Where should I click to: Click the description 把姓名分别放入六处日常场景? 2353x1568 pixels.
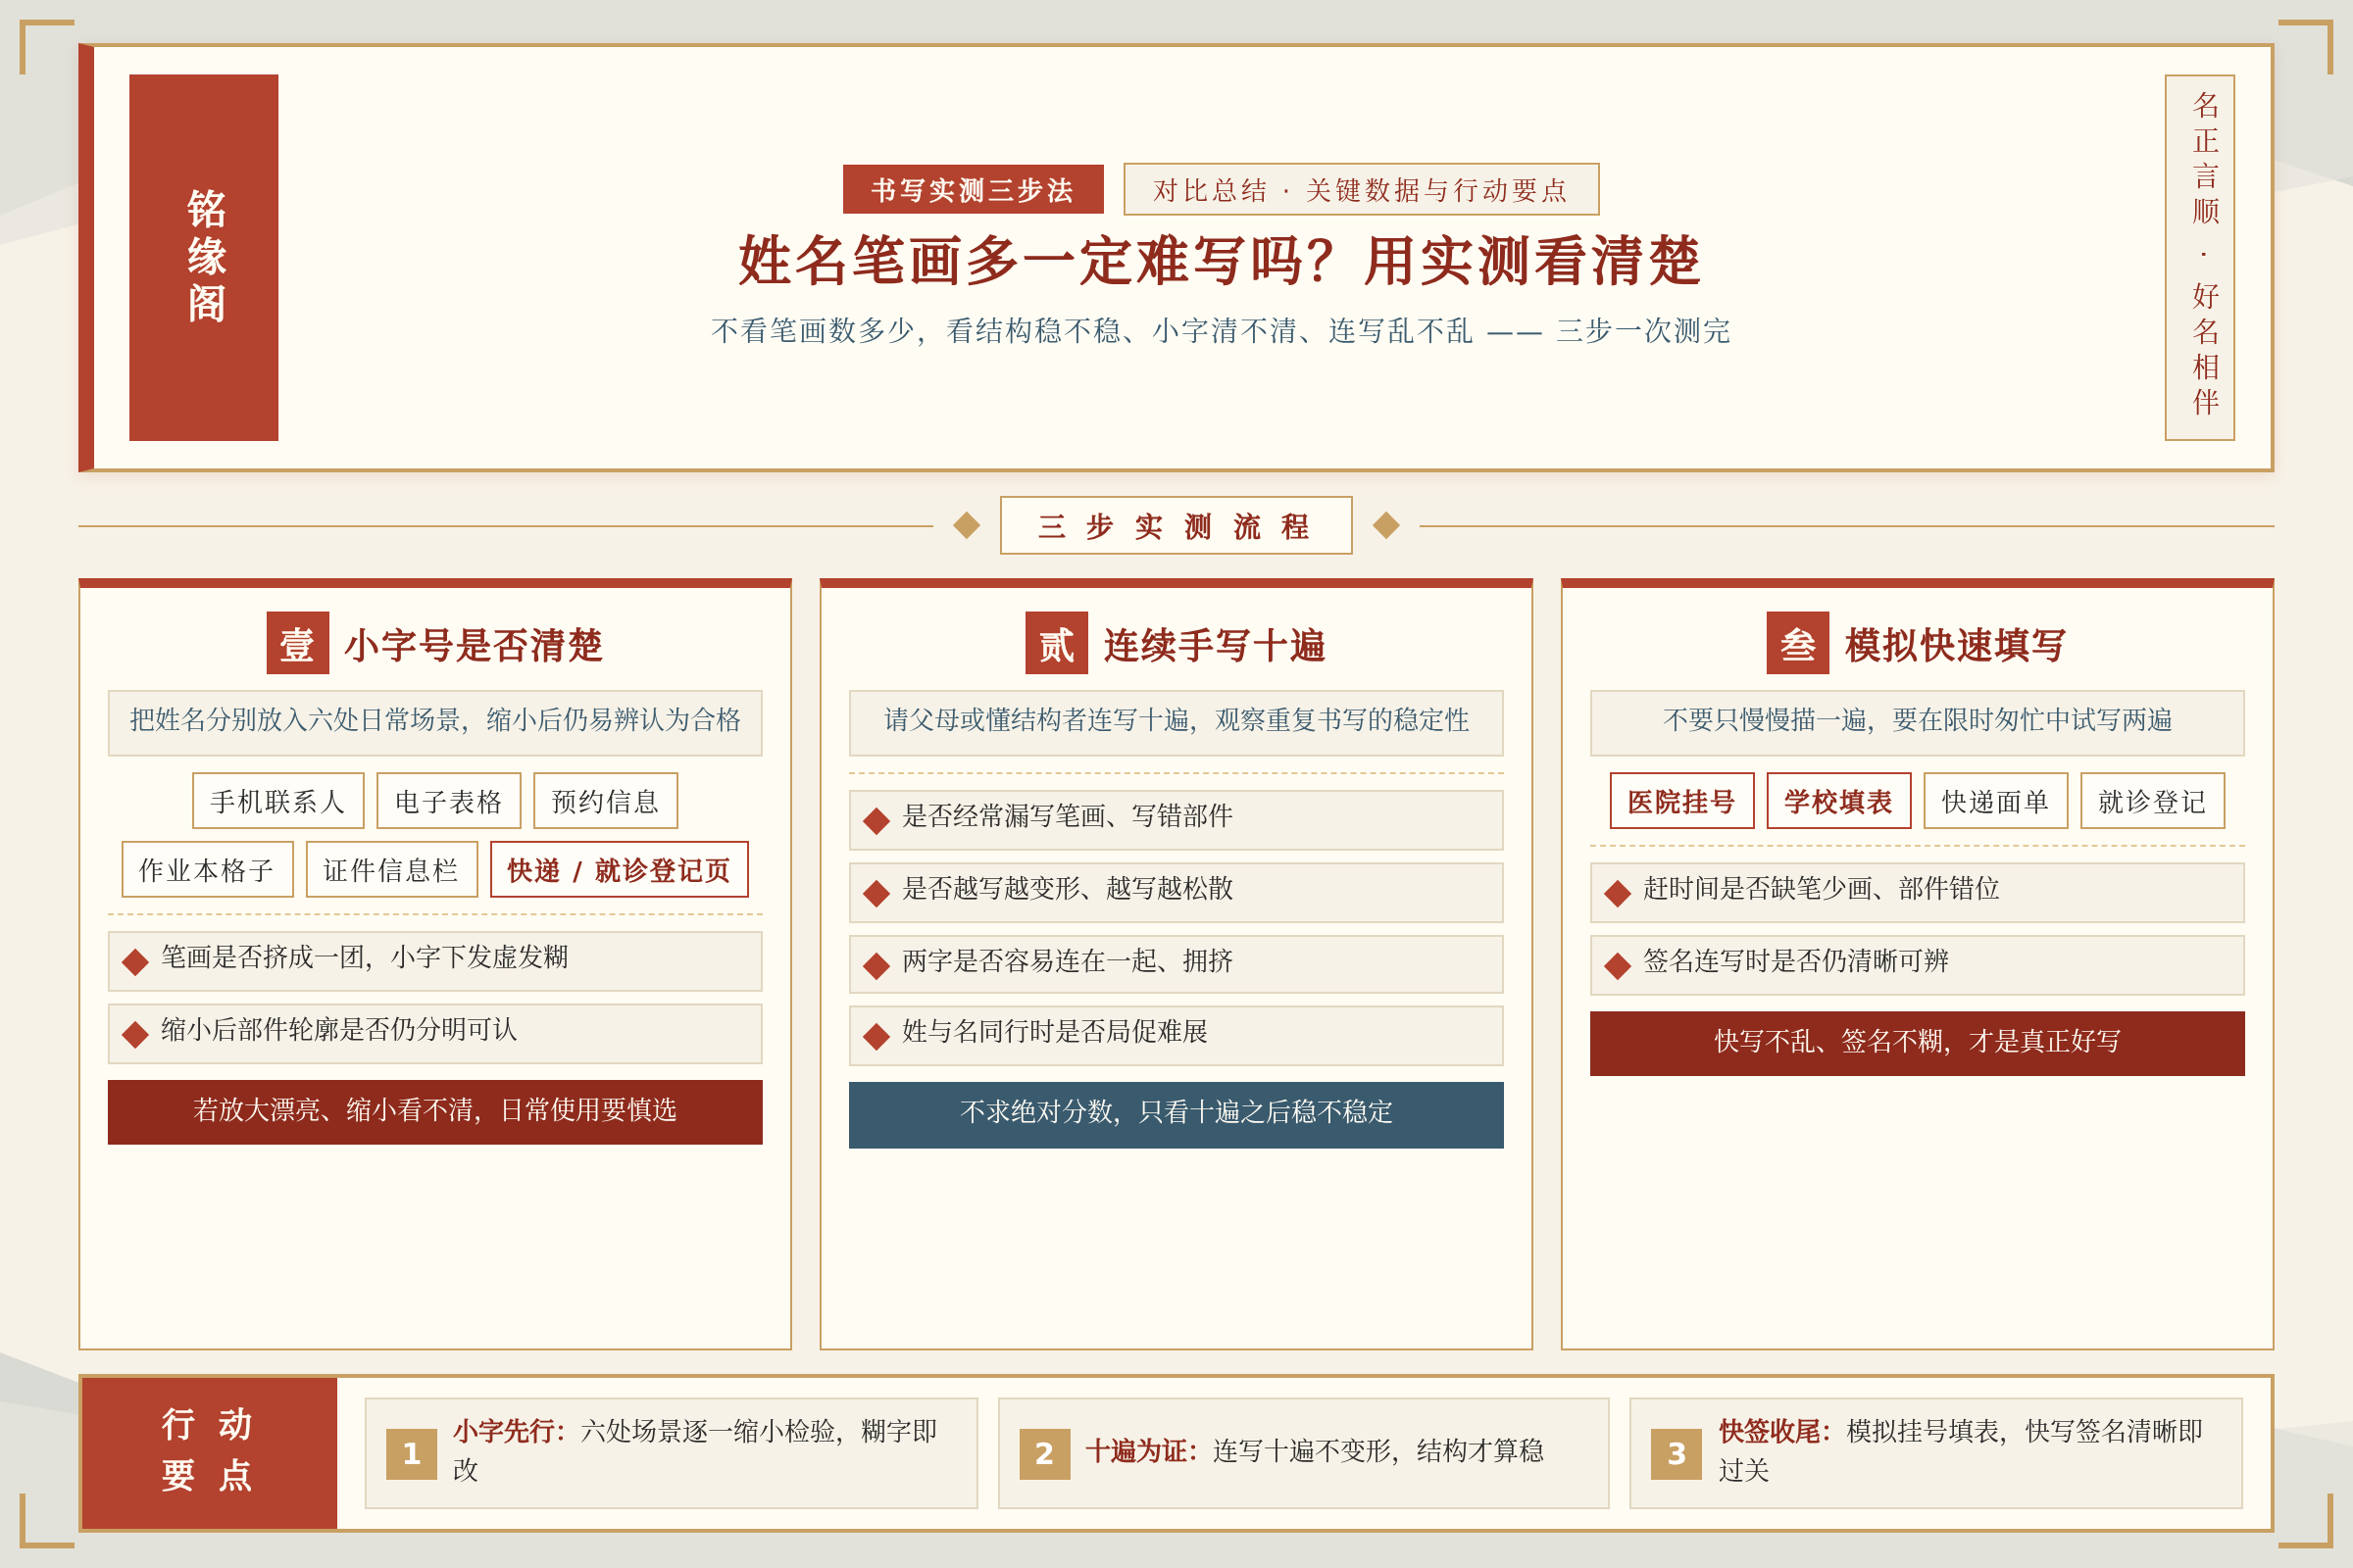point(435,722)
